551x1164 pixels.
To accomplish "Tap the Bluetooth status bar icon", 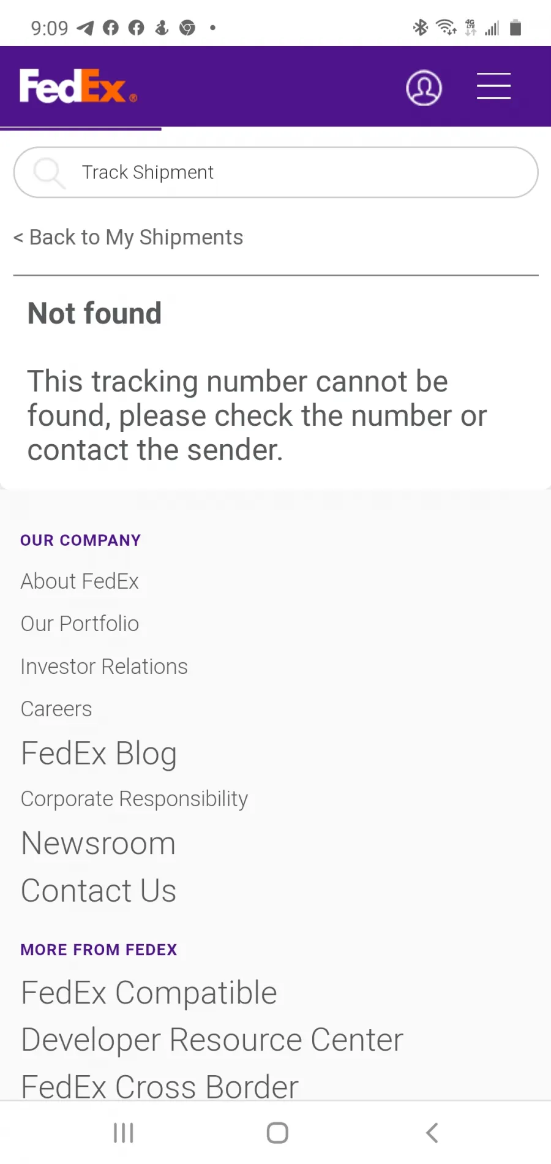I will pyautogui.click(x=420, y=28).
